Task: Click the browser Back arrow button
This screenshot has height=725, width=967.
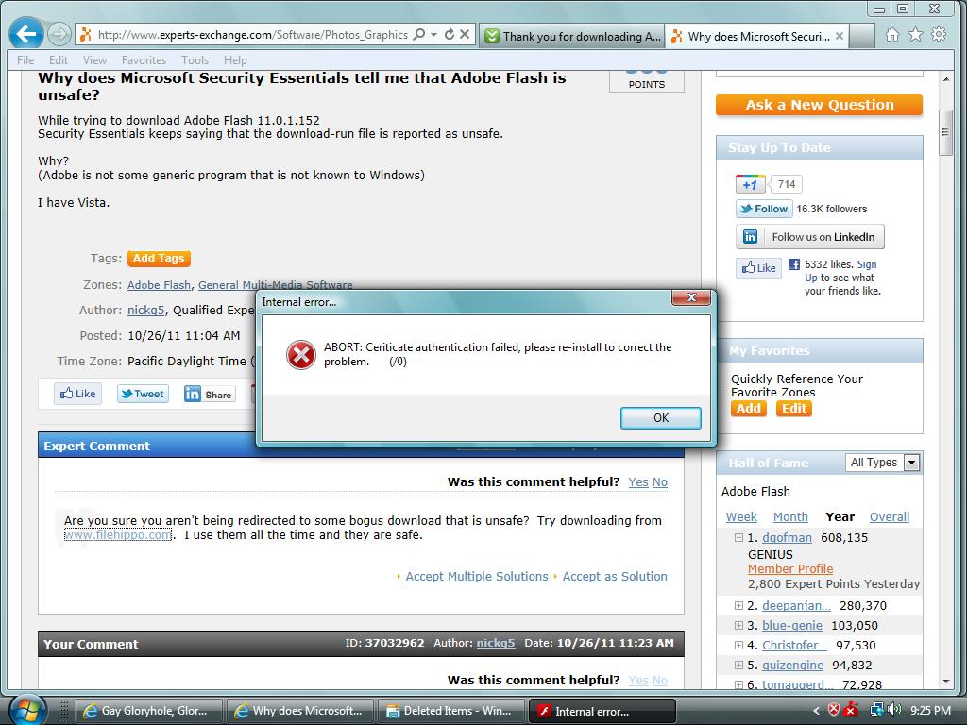Action: click(25, 34)
